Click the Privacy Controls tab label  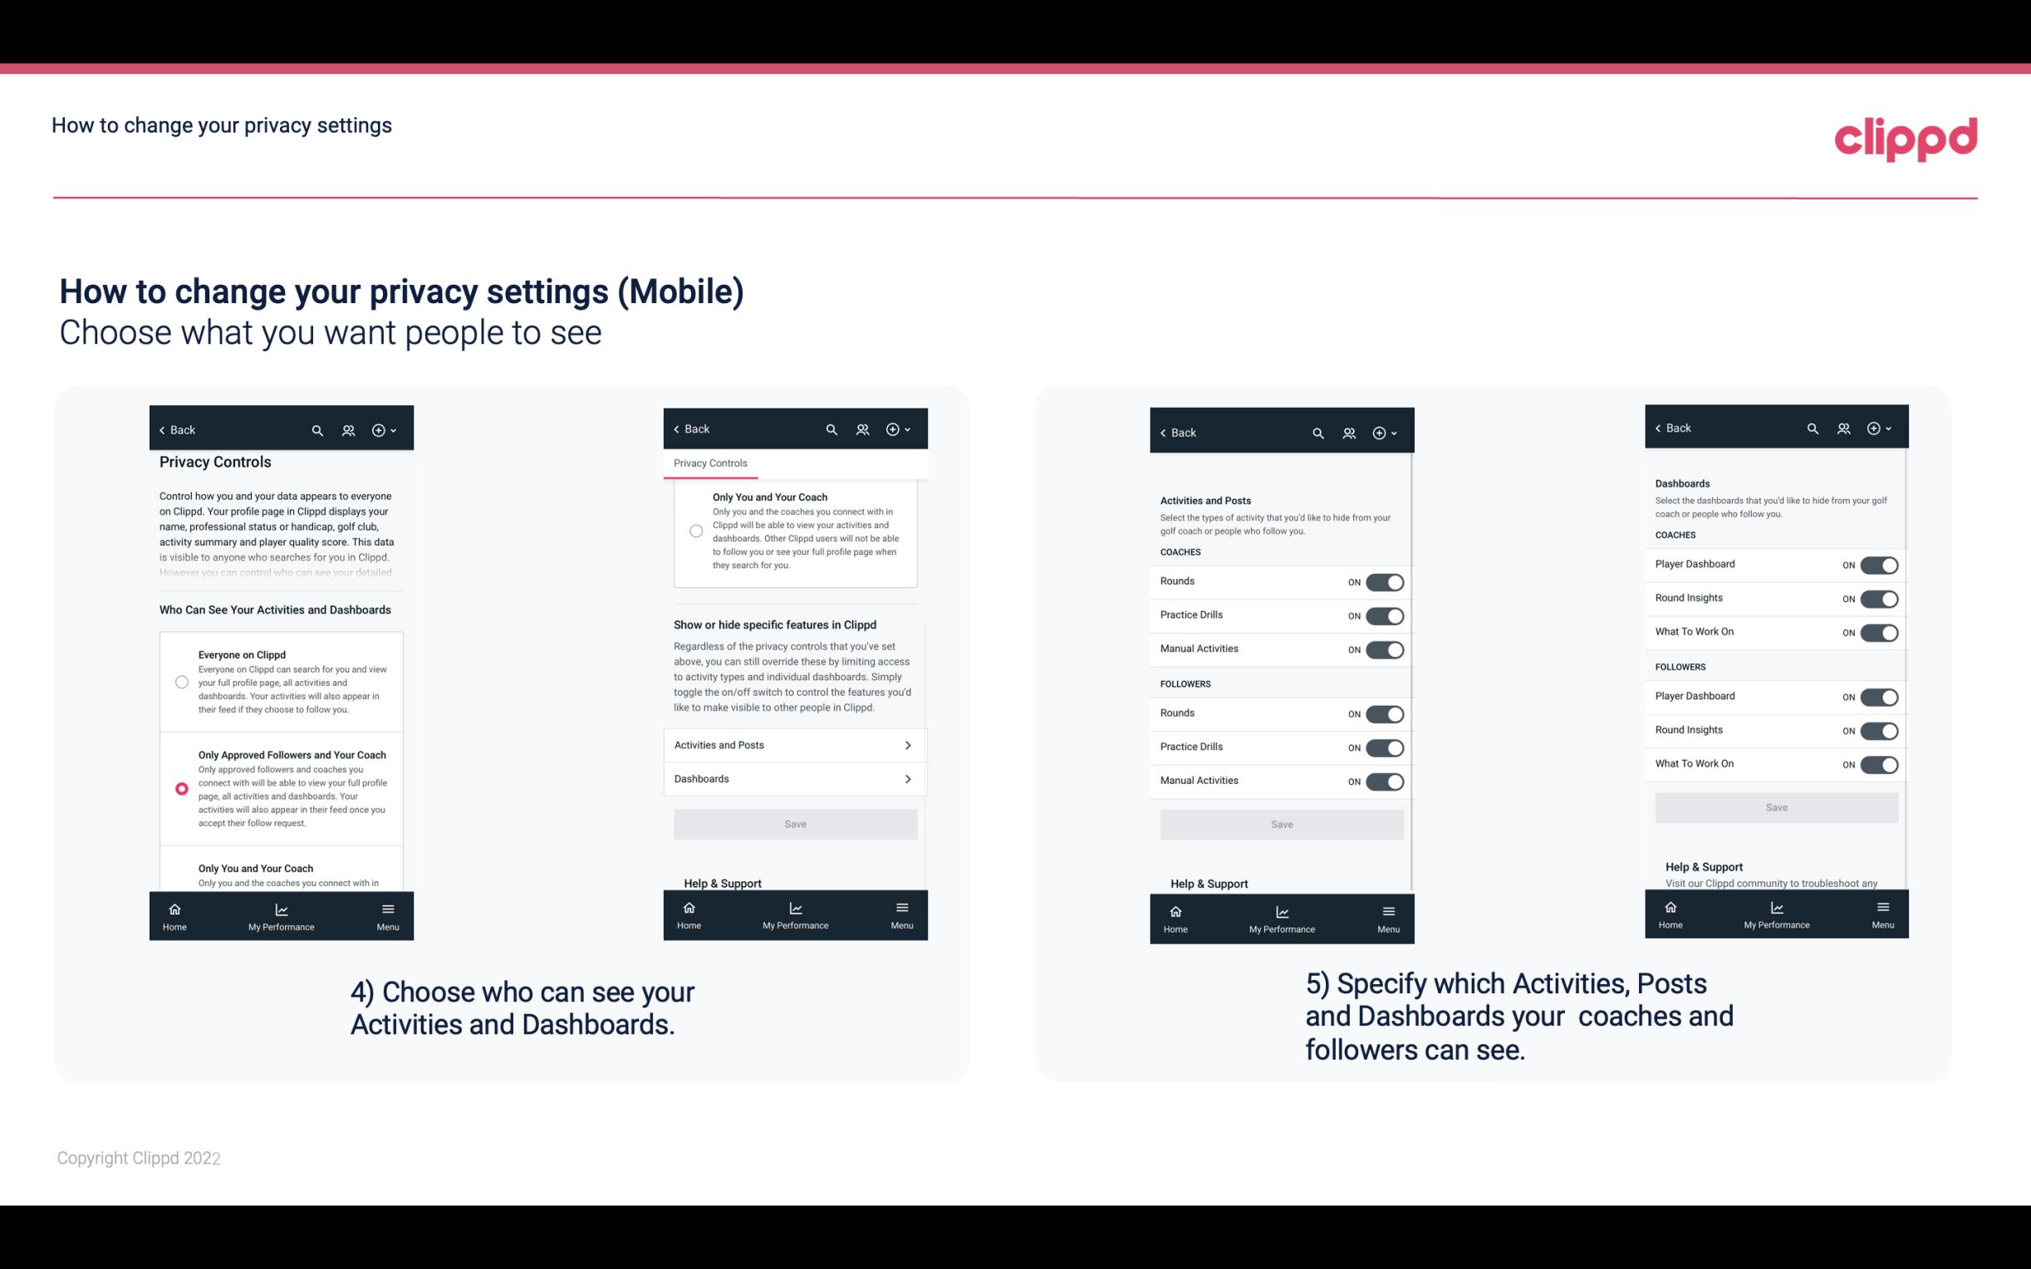710,463
